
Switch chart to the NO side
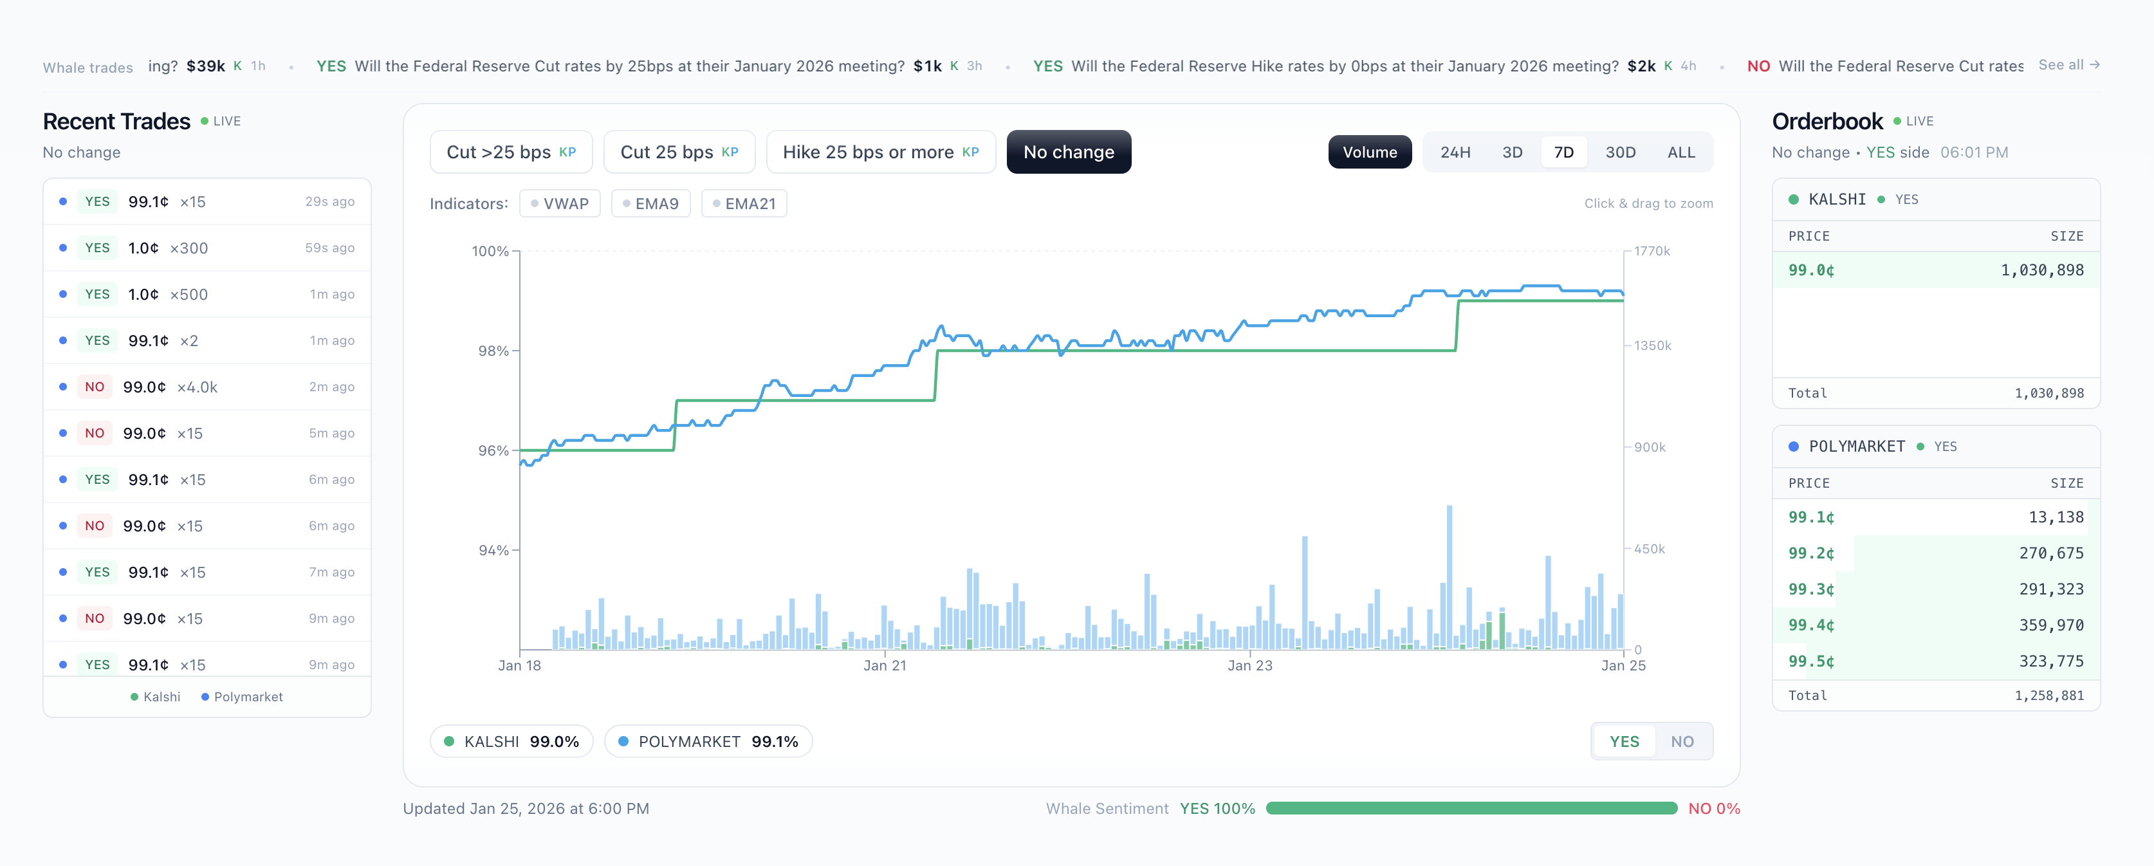(x=1682, y=741)
